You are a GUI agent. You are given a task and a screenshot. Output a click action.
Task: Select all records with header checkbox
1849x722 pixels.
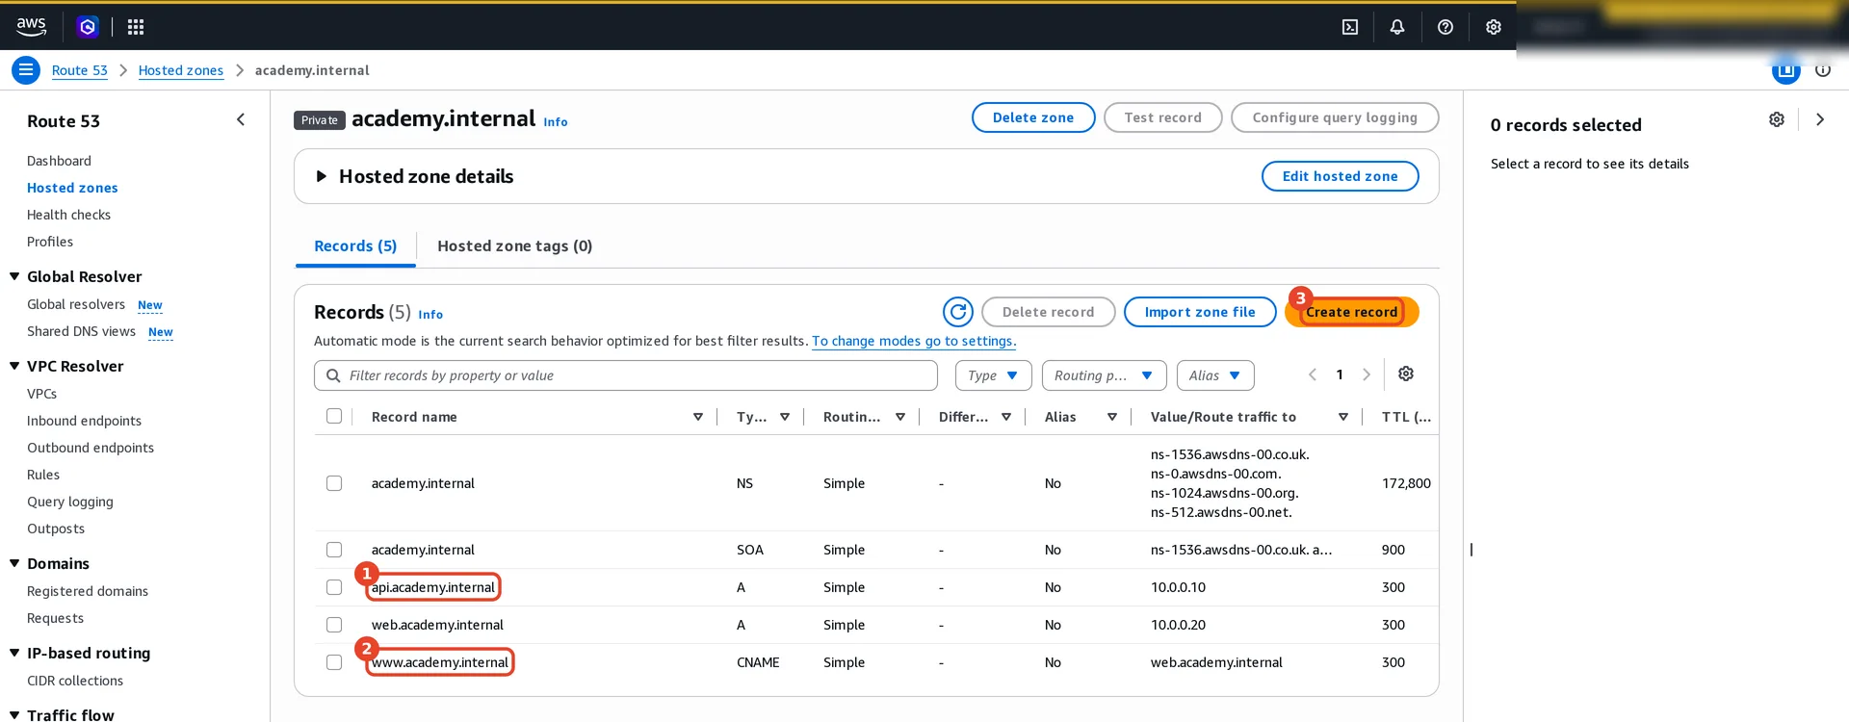[x=334, y=416]
